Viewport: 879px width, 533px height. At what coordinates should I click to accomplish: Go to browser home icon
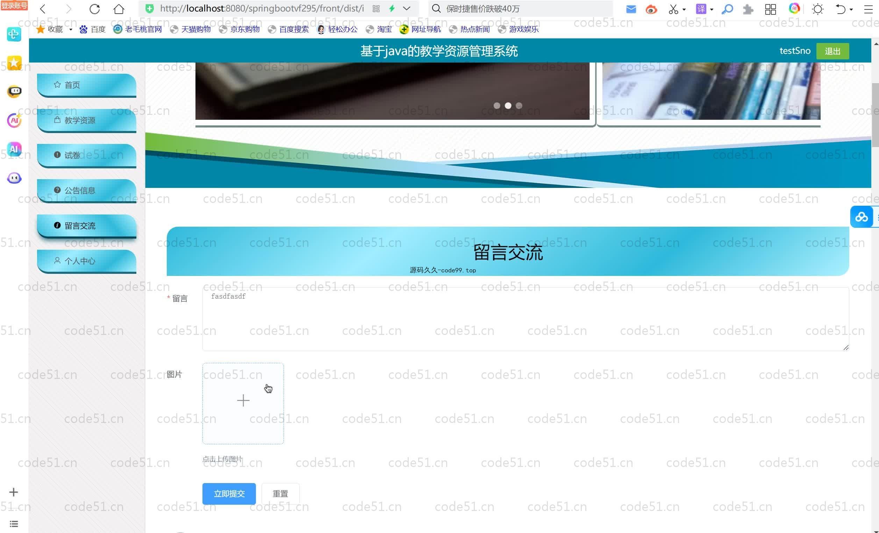(119, 9)
